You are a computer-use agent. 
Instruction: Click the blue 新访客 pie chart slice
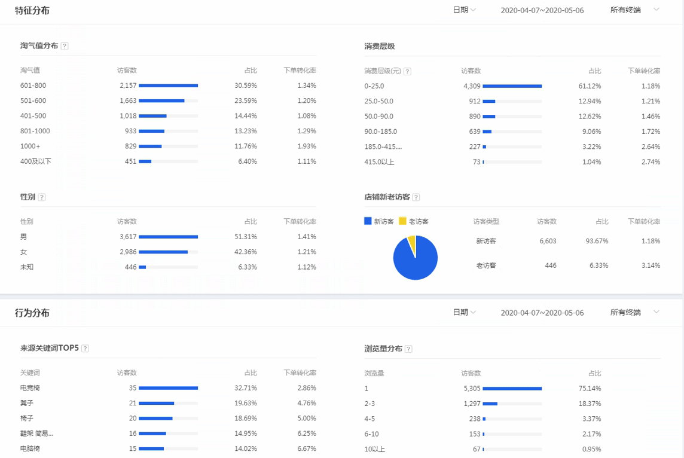[x=416, y=261]
